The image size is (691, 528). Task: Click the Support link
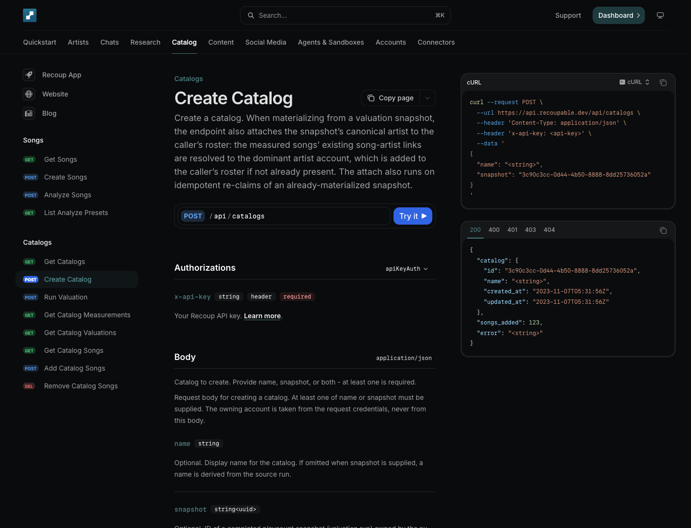[568, 15]
